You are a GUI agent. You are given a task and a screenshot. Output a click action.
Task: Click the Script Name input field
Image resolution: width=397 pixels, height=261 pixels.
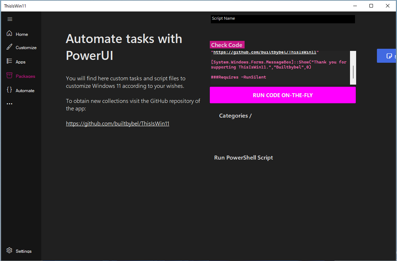pos(283,19)
